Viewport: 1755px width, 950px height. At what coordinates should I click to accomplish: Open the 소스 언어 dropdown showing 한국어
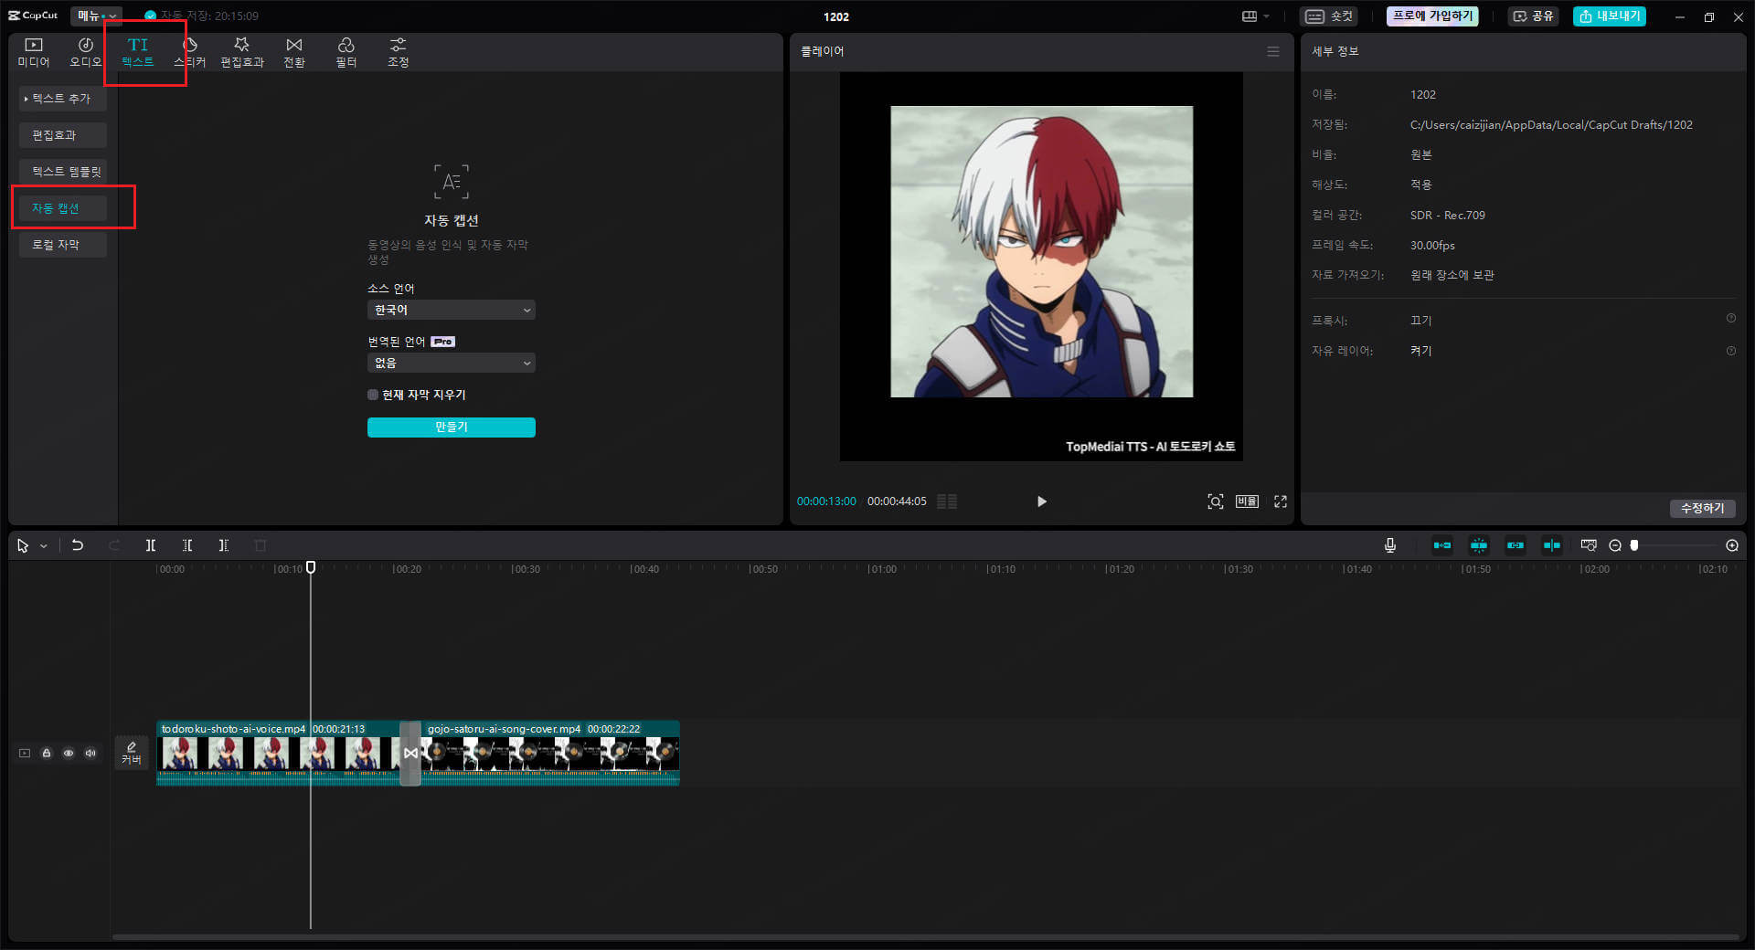pos(452,310)
